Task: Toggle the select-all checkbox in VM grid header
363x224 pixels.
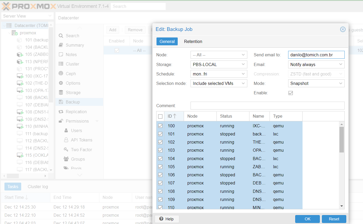Action: pyautogui.click(x=160, y=116)
